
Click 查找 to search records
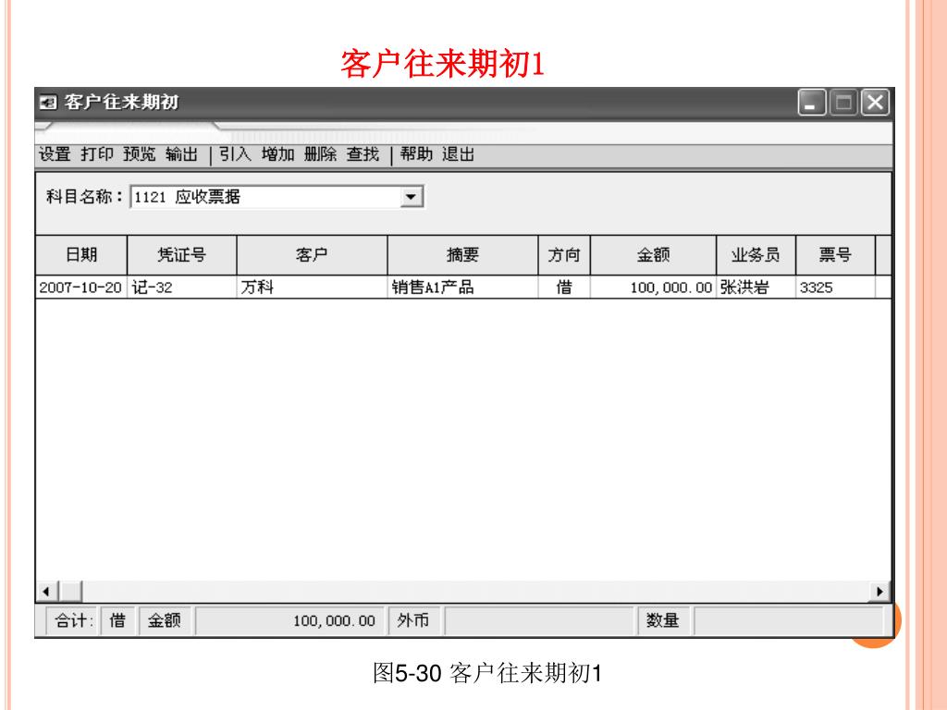[363, 154]
